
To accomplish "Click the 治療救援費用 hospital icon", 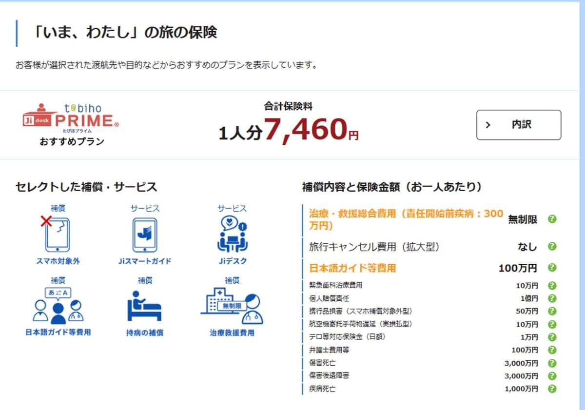I will point(232,306).
